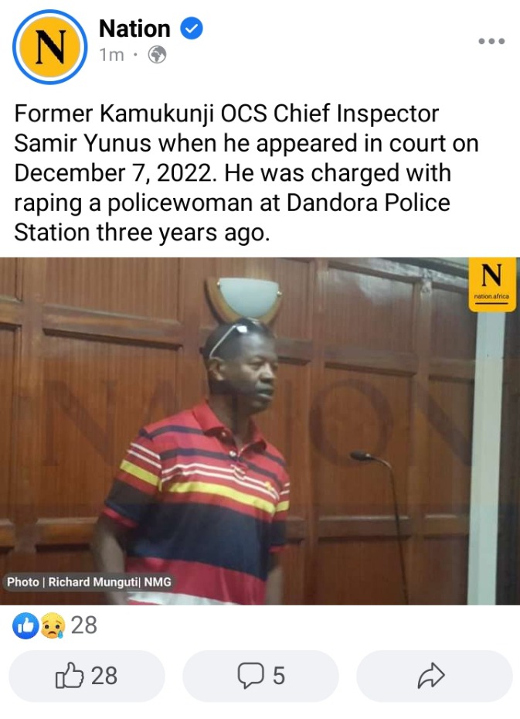Click the post caption about Samir Yunus
The width and height of the screenshot is (520, 719).
point(246,173)
